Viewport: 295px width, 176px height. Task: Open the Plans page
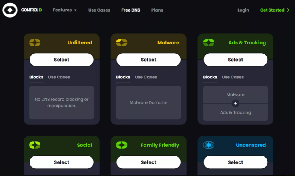157,10
